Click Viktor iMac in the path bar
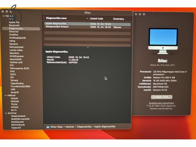The image size is (196, 147). (x=56, y=127)
